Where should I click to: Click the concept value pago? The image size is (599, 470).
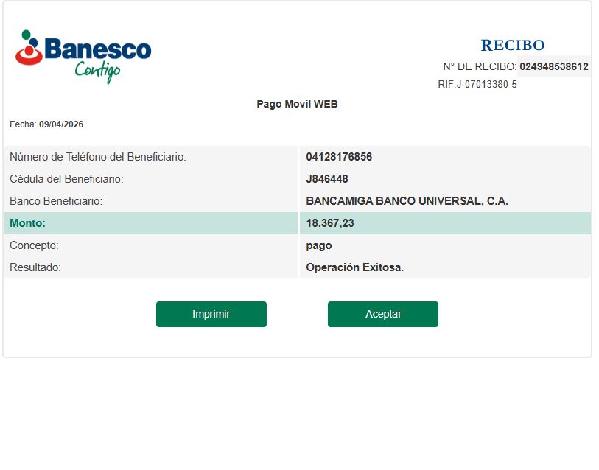pos(319,245)
